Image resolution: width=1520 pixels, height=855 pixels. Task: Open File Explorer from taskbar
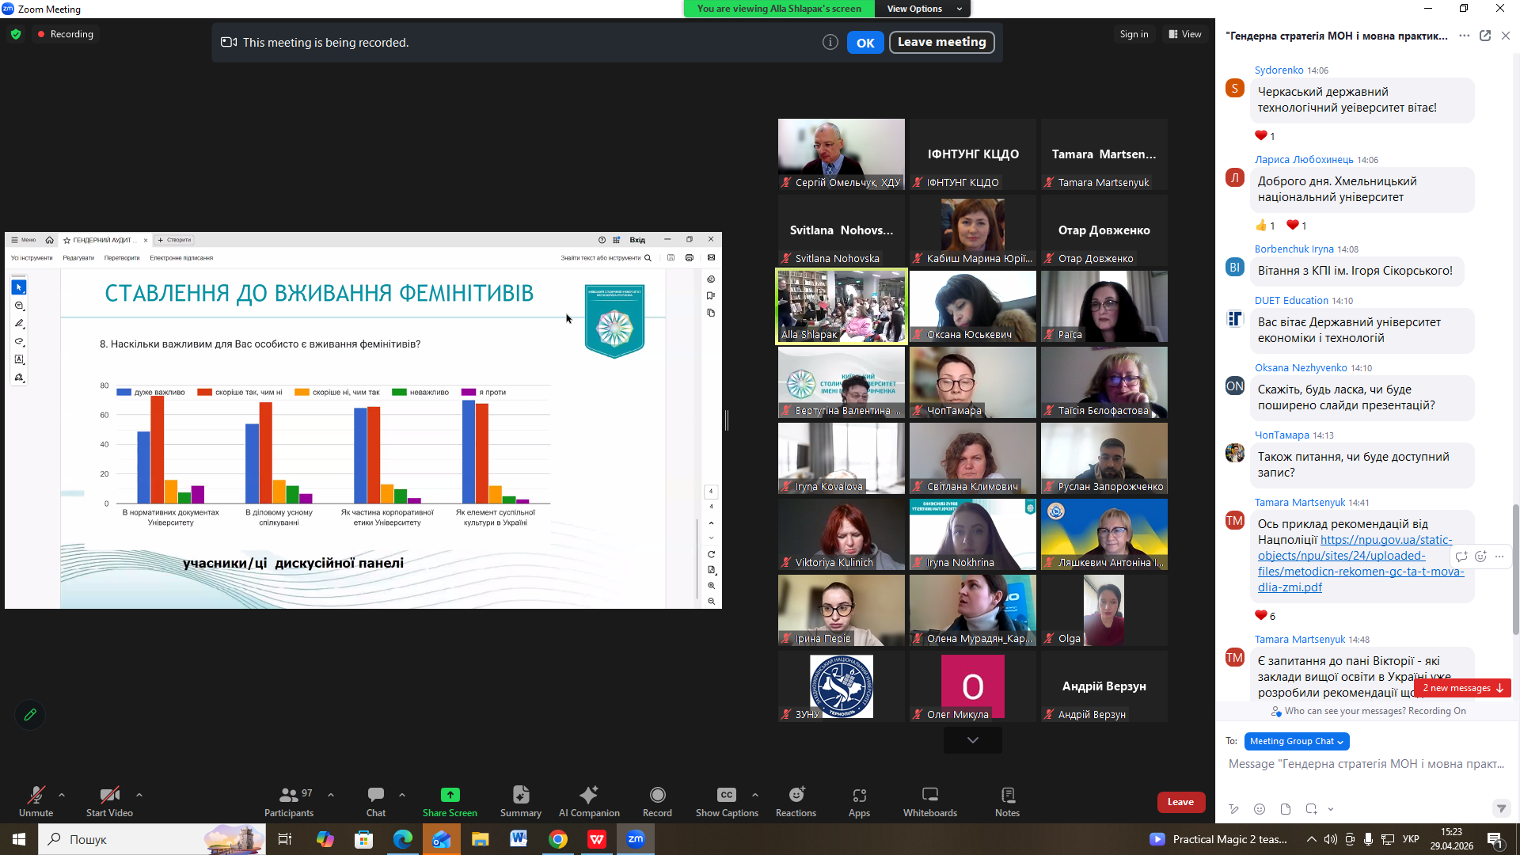coord(481,839)
